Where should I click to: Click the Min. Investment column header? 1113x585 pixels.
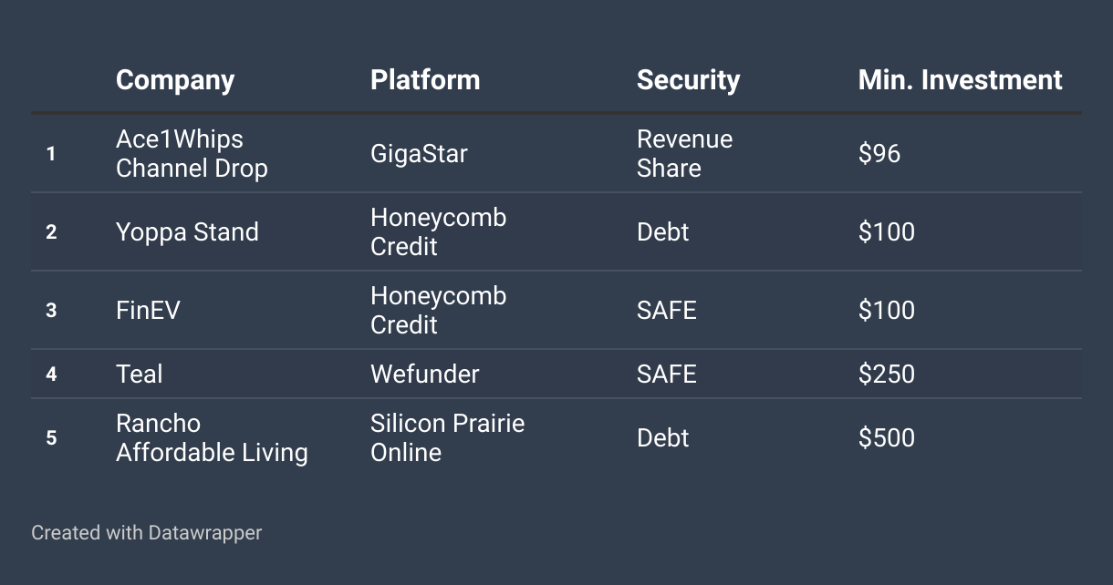pyautogui.click(x=961, y=80)
